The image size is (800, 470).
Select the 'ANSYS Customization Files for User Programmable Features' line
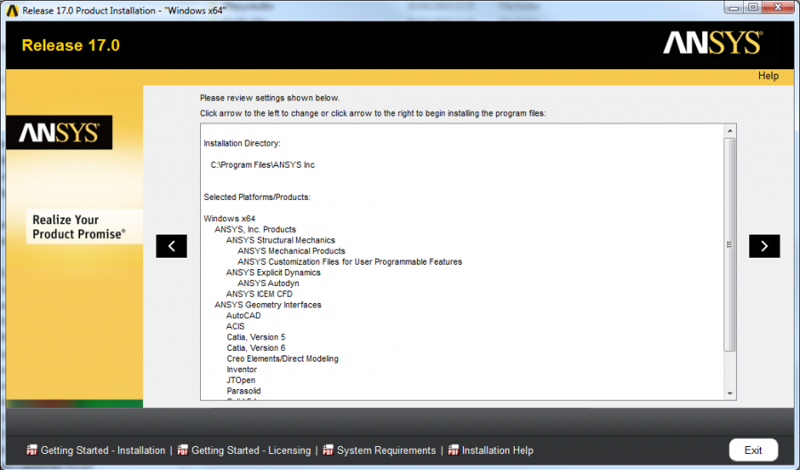pyautogui.click(x=349, y=261)
